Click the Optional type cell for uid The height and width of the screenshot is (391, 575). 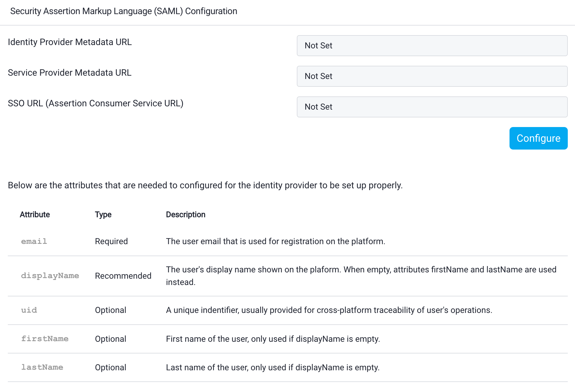pyautogui.click(x=110, y=310)
